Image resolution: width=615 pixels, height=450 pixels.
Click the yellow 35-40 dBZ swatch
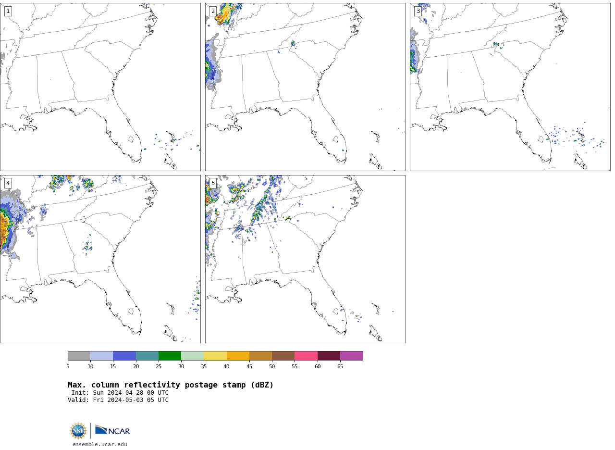pyautogui.click(x=215, y=356)
